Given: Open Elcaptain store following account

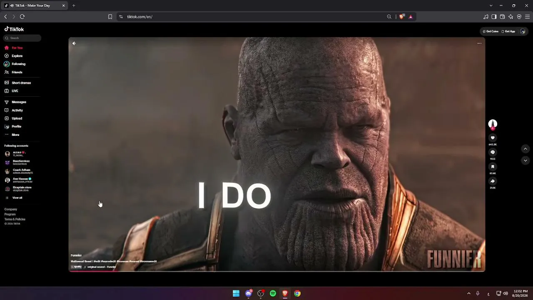Looking at the screenshot, I should pos(18,189).
